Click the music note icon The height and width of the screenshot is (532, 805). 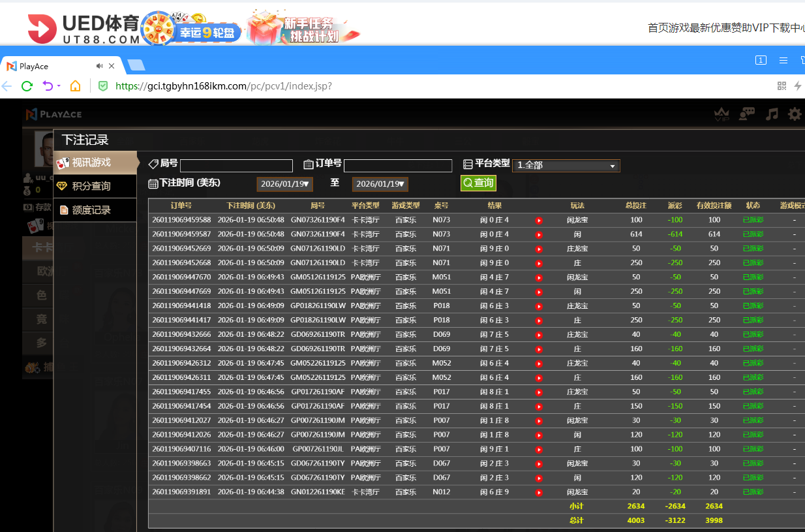coord(771,114)
